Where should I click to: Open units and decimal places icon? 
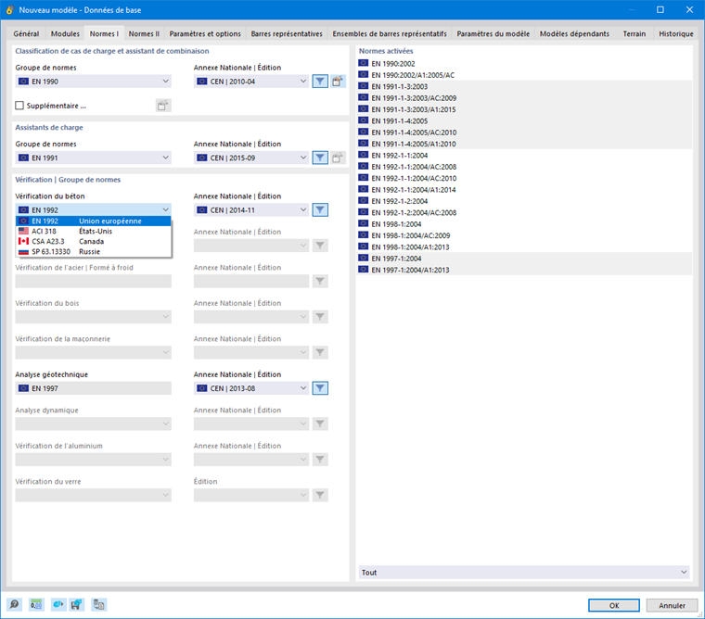[x=36, y=604]
